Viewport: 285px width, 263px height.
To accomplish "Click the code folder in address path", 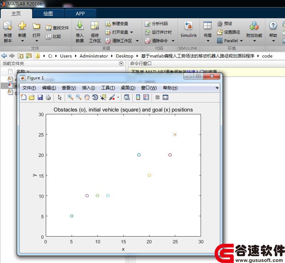I will (267, 56).
